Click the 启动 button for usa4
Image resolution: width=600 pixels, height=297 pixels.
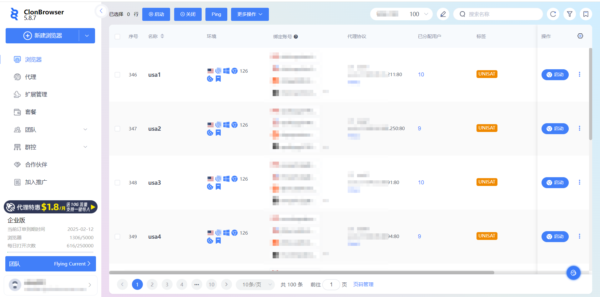coord(555,236)
